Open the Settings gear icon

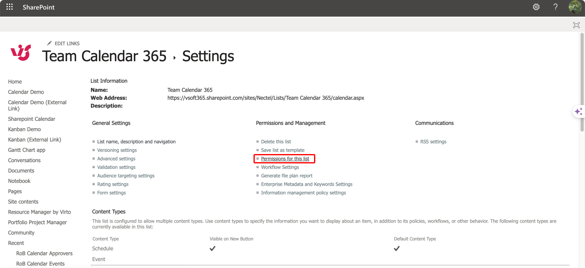[536, 7]
